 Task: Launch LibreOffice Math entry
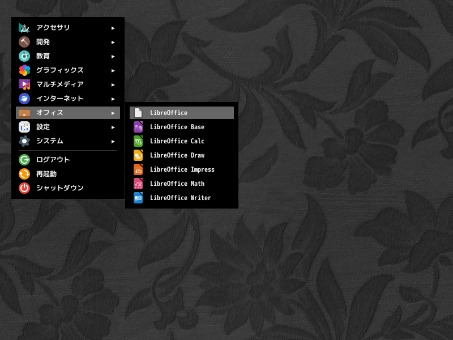coord(182,184)
